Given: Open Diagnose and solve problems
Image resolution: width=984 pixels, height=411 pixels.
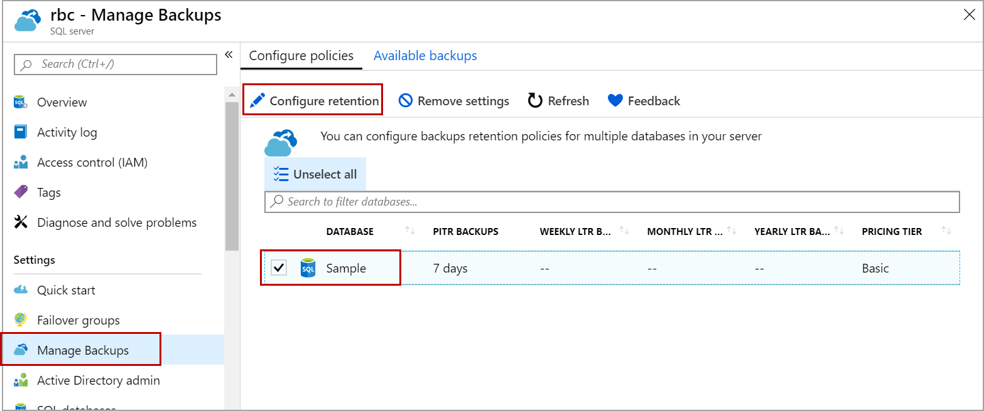Looking at the screenshot, I should tap(117, 222).
